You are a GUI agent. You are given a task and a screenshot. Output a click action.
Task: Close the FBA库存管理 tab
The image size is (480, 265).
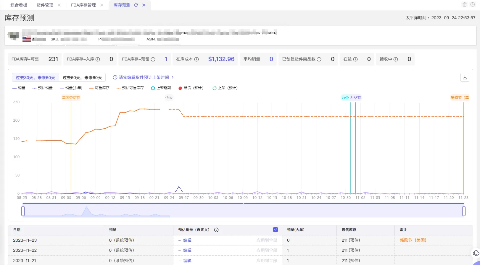pyautogui.click(x=102, y=5)
